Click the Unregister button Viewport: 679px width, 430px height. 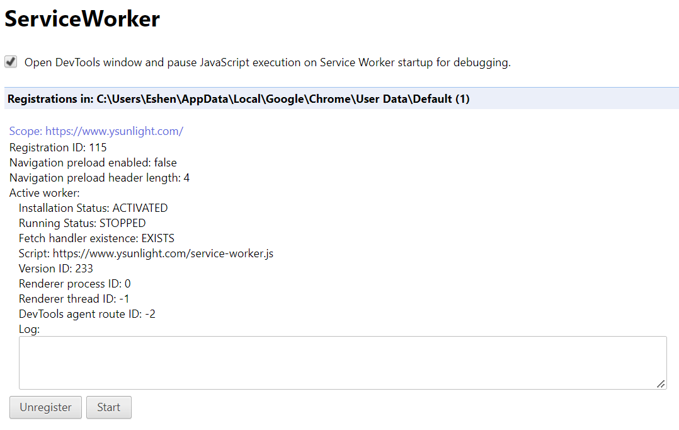click(x=45, y=407)
